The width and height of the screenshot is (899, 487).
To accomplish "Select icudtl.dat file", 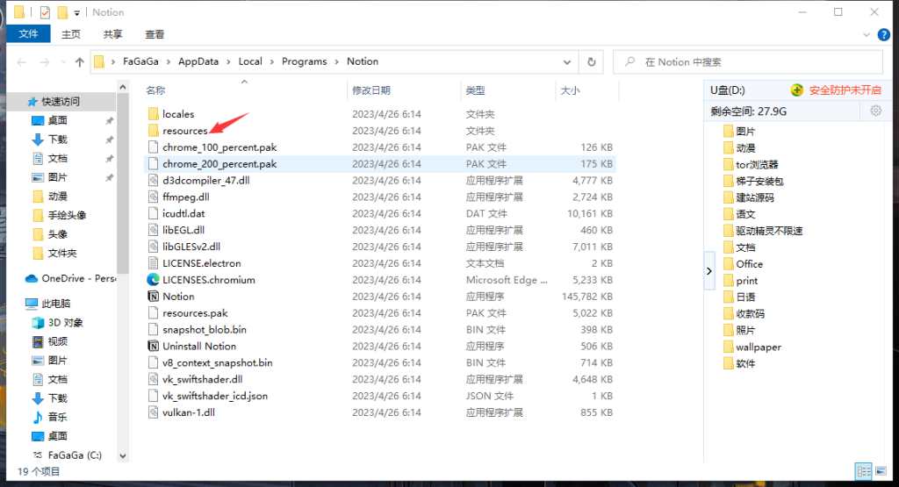I will click(176, 214).
